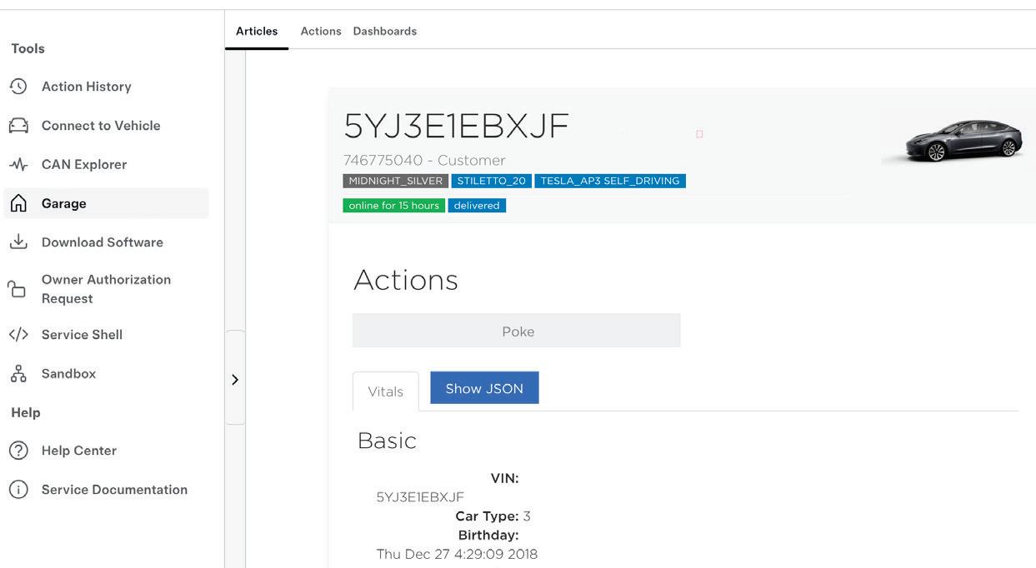Click the MIDNIGHT_SILVER tag
Viewport: 1036px width, 568px height.
(396, 181)
